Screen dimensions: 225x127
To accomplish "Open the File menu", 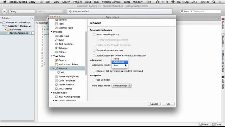I will click(x=40, y=2).
